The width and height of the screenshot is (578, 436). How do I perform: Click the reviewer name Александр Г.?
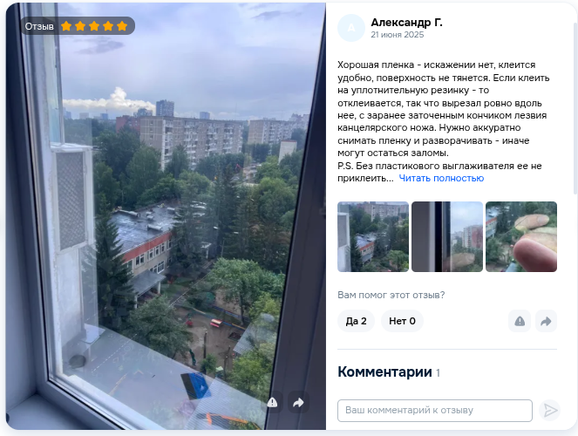[406, 23]
